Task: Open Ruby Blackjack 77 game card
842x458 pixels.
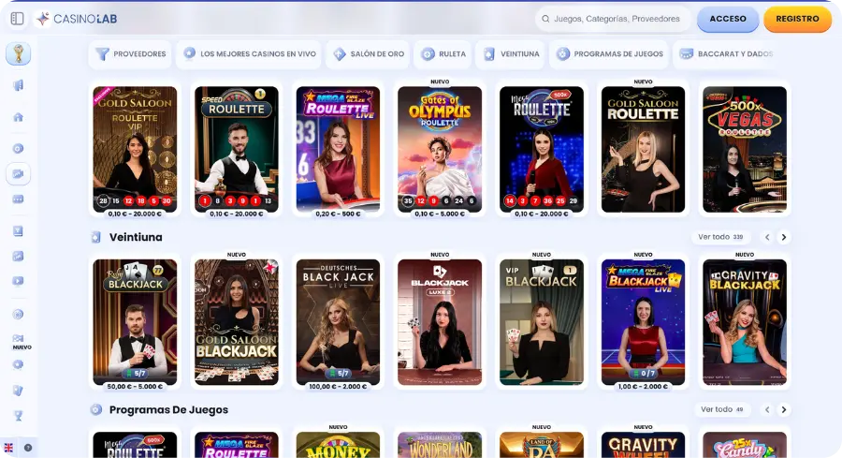Action: (135, 322)
